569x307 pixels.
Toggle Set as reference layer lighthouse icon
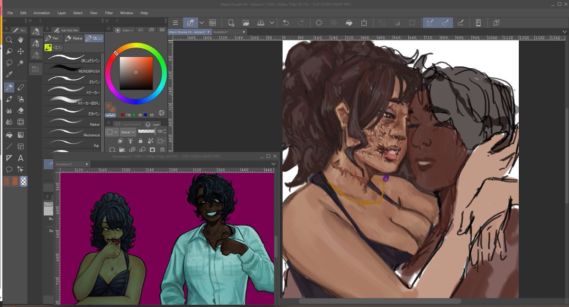pos(131,141)
